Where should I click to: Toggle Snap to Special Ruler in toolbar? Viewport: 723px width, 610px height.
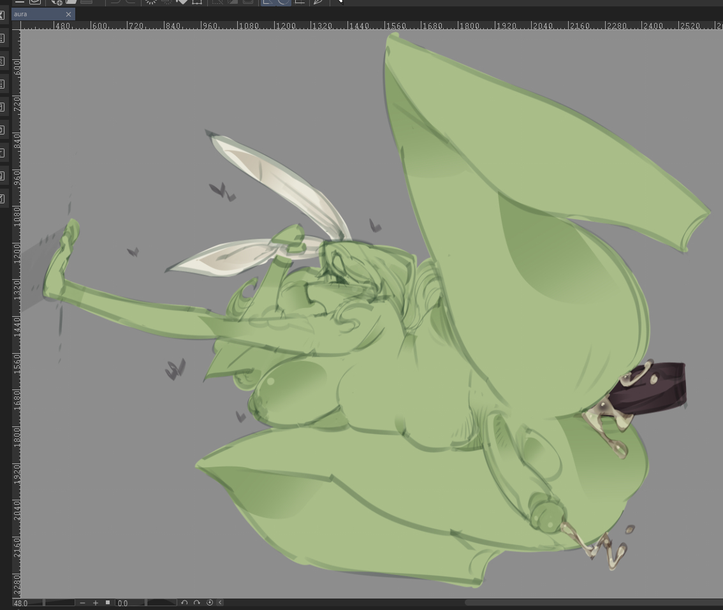(284, 2)
